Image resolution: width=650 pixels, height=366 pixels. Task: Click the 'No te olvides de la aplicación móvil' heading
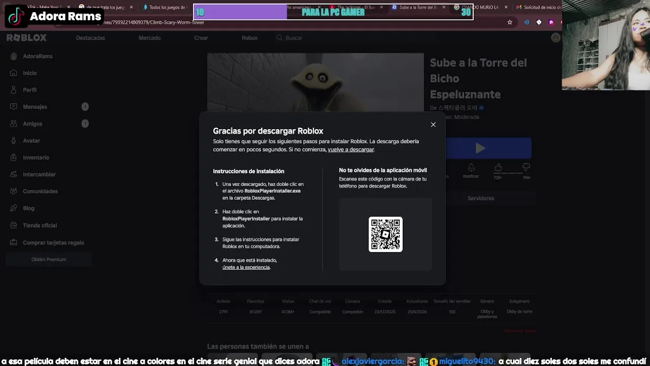[383, 170]
